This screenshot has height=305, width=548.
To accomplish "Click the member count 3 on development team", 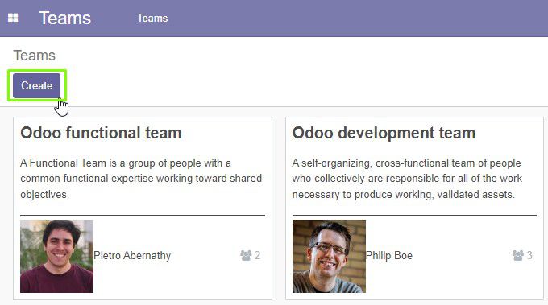I will coord(529,255).
